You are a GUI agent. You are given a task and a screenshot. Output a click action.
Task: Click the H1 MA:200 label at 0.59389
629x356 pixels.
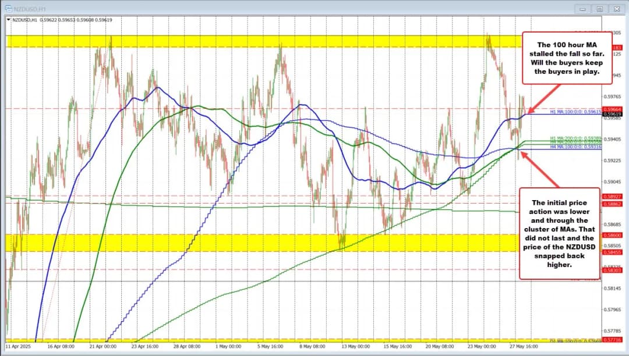pos(575,139)
